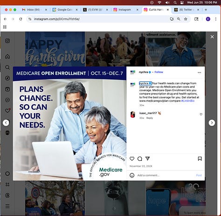
Task: Open the apps grid in bookmarks bar
Action: click(5, 27)
